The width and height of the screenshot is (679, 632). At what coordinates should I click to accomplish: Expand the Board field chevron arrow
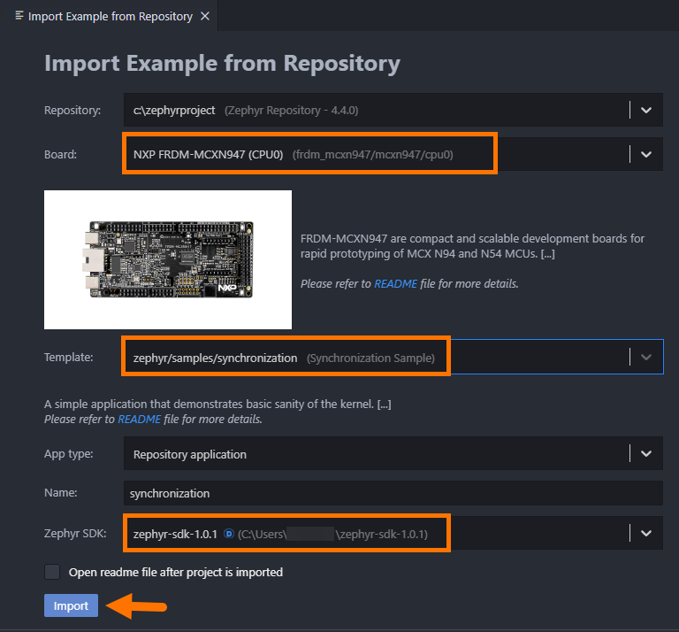pos(646,154)
